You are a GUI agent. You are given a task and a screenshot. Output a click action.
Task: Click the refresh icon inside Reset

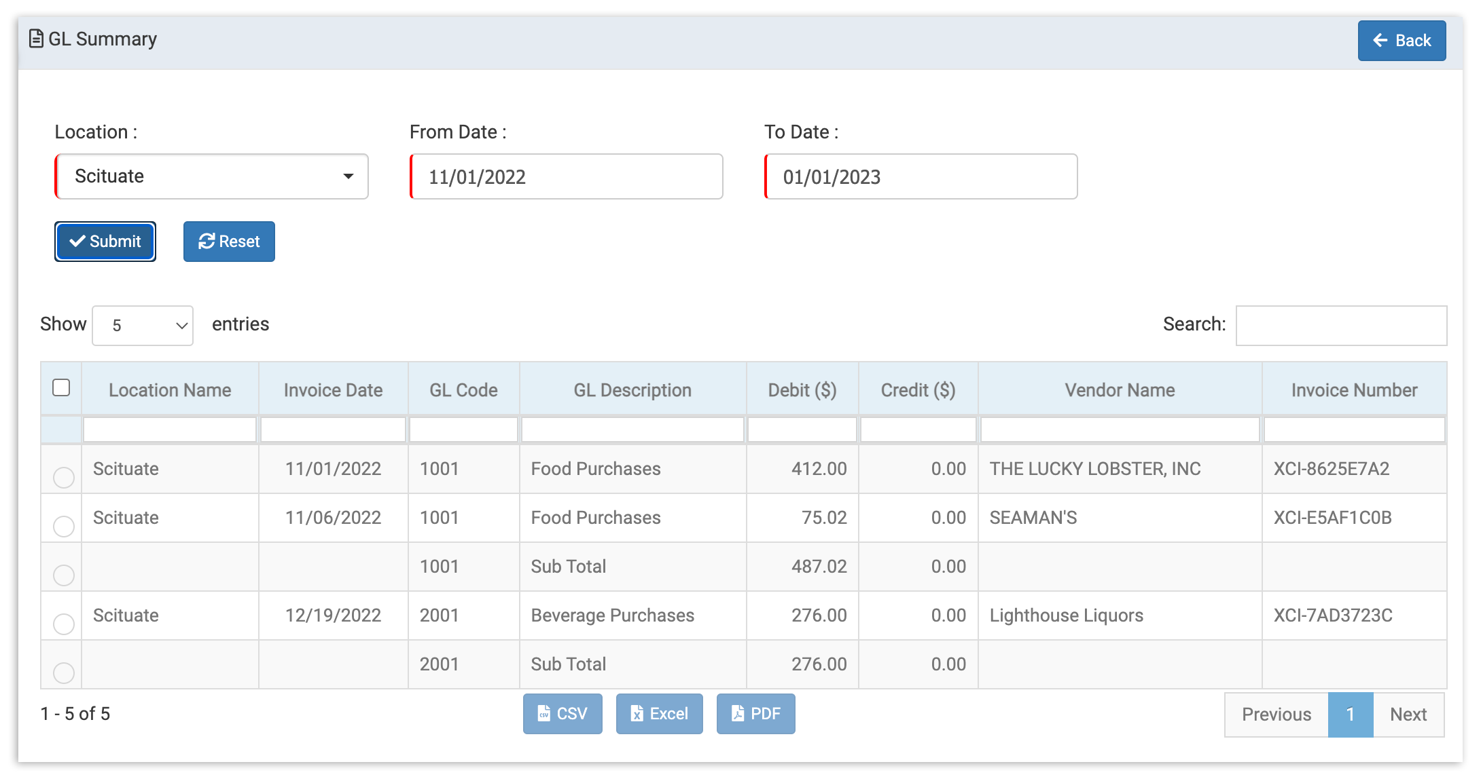207,241
